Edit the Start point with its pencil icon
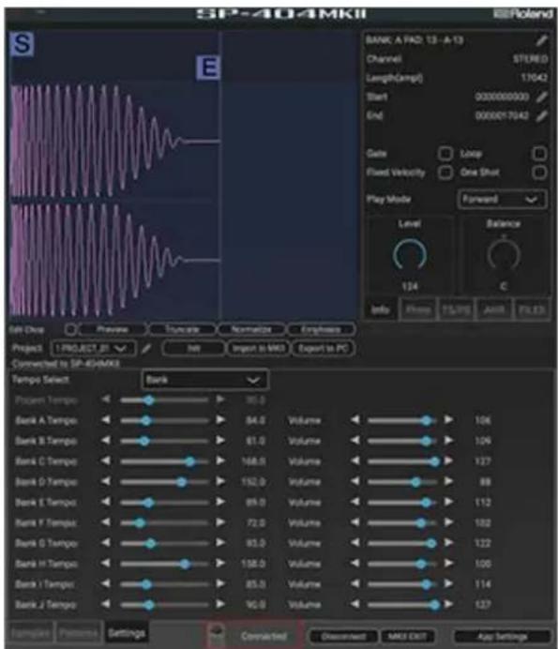Viewport: 558px width, 649px height. [542, 97]
